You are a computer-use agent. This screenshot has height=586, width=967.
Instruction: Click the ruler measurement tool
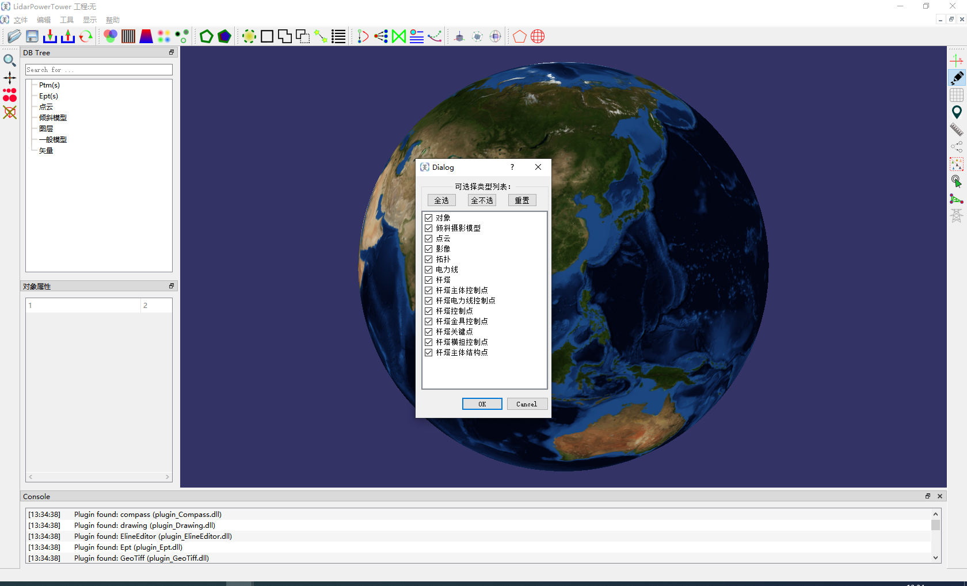(957, 130)
